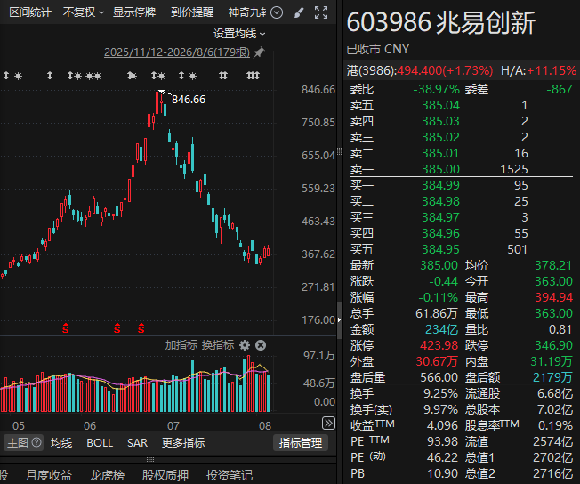Click the 买五 price 384.95

click(x=440, y=249)
